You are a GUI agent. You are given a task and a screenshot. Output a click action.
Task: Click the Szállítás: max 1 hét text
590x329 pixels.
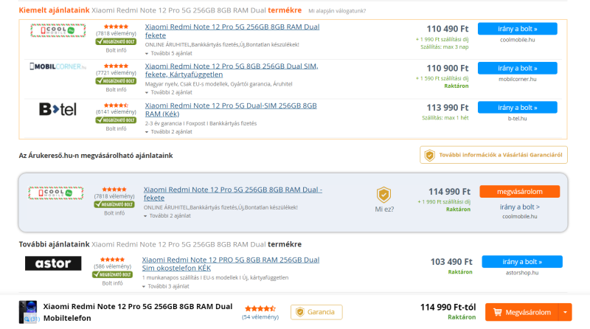pos(445,118)
